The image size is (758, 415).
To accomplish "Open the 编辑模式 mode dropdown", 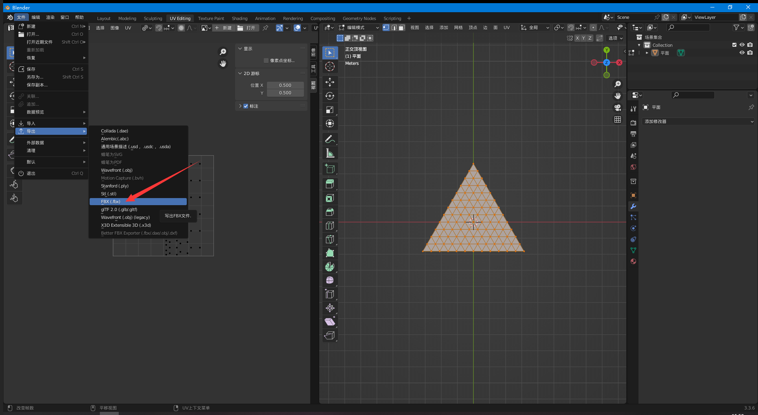I will click(359, 28).
